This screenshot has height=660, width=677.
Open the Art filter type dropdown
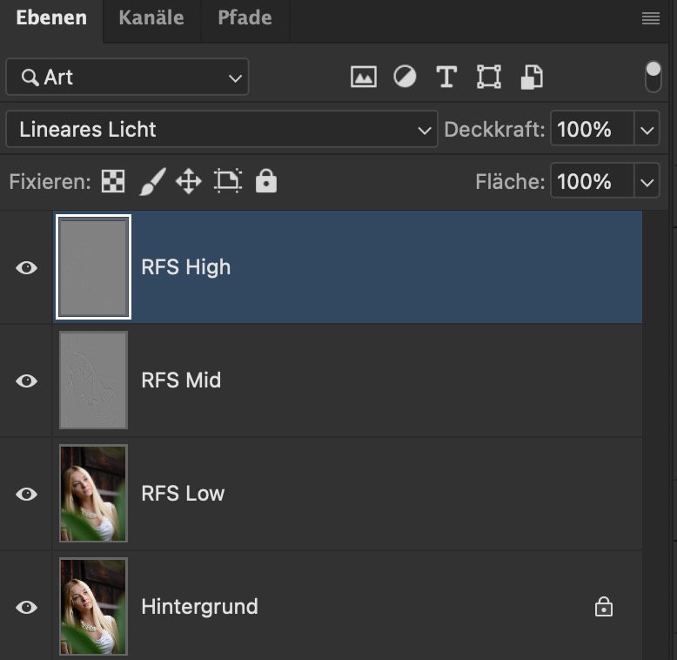(127, 77)
